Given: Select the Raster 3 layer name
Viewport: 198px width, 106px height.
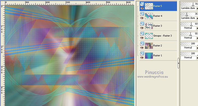Looking at the screenshot, I should [x=158, y=26].
